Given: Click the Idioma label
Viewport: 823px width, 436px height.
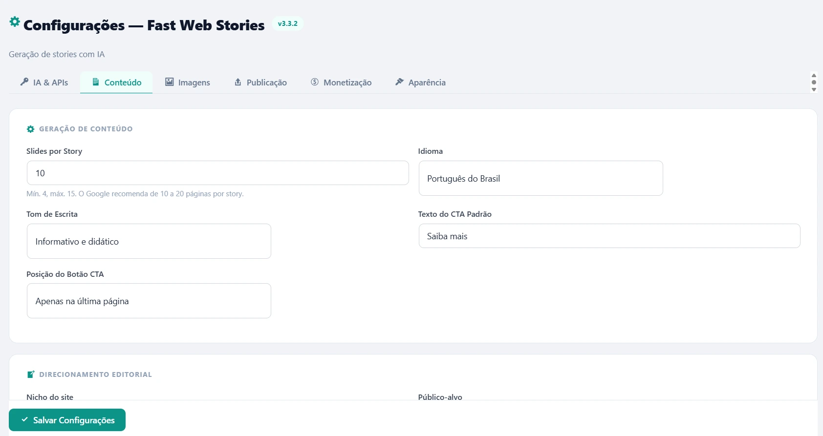Looking at the screenshot, I should pos(430,151).
